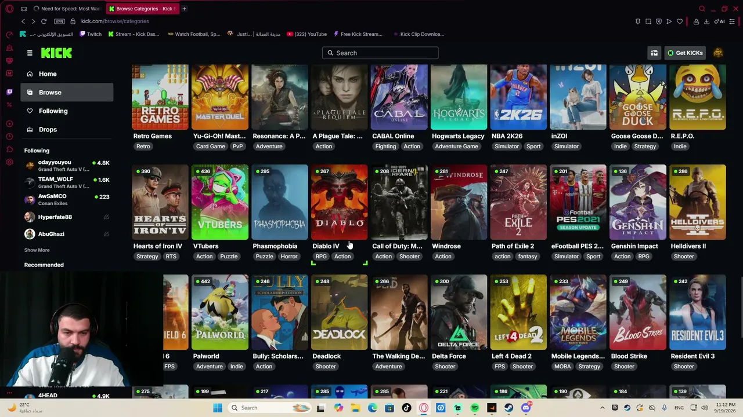This screenshot has height=417, width=743.
Task: Open TEAM_WOLF channel in Following
Action: (67, 182)
